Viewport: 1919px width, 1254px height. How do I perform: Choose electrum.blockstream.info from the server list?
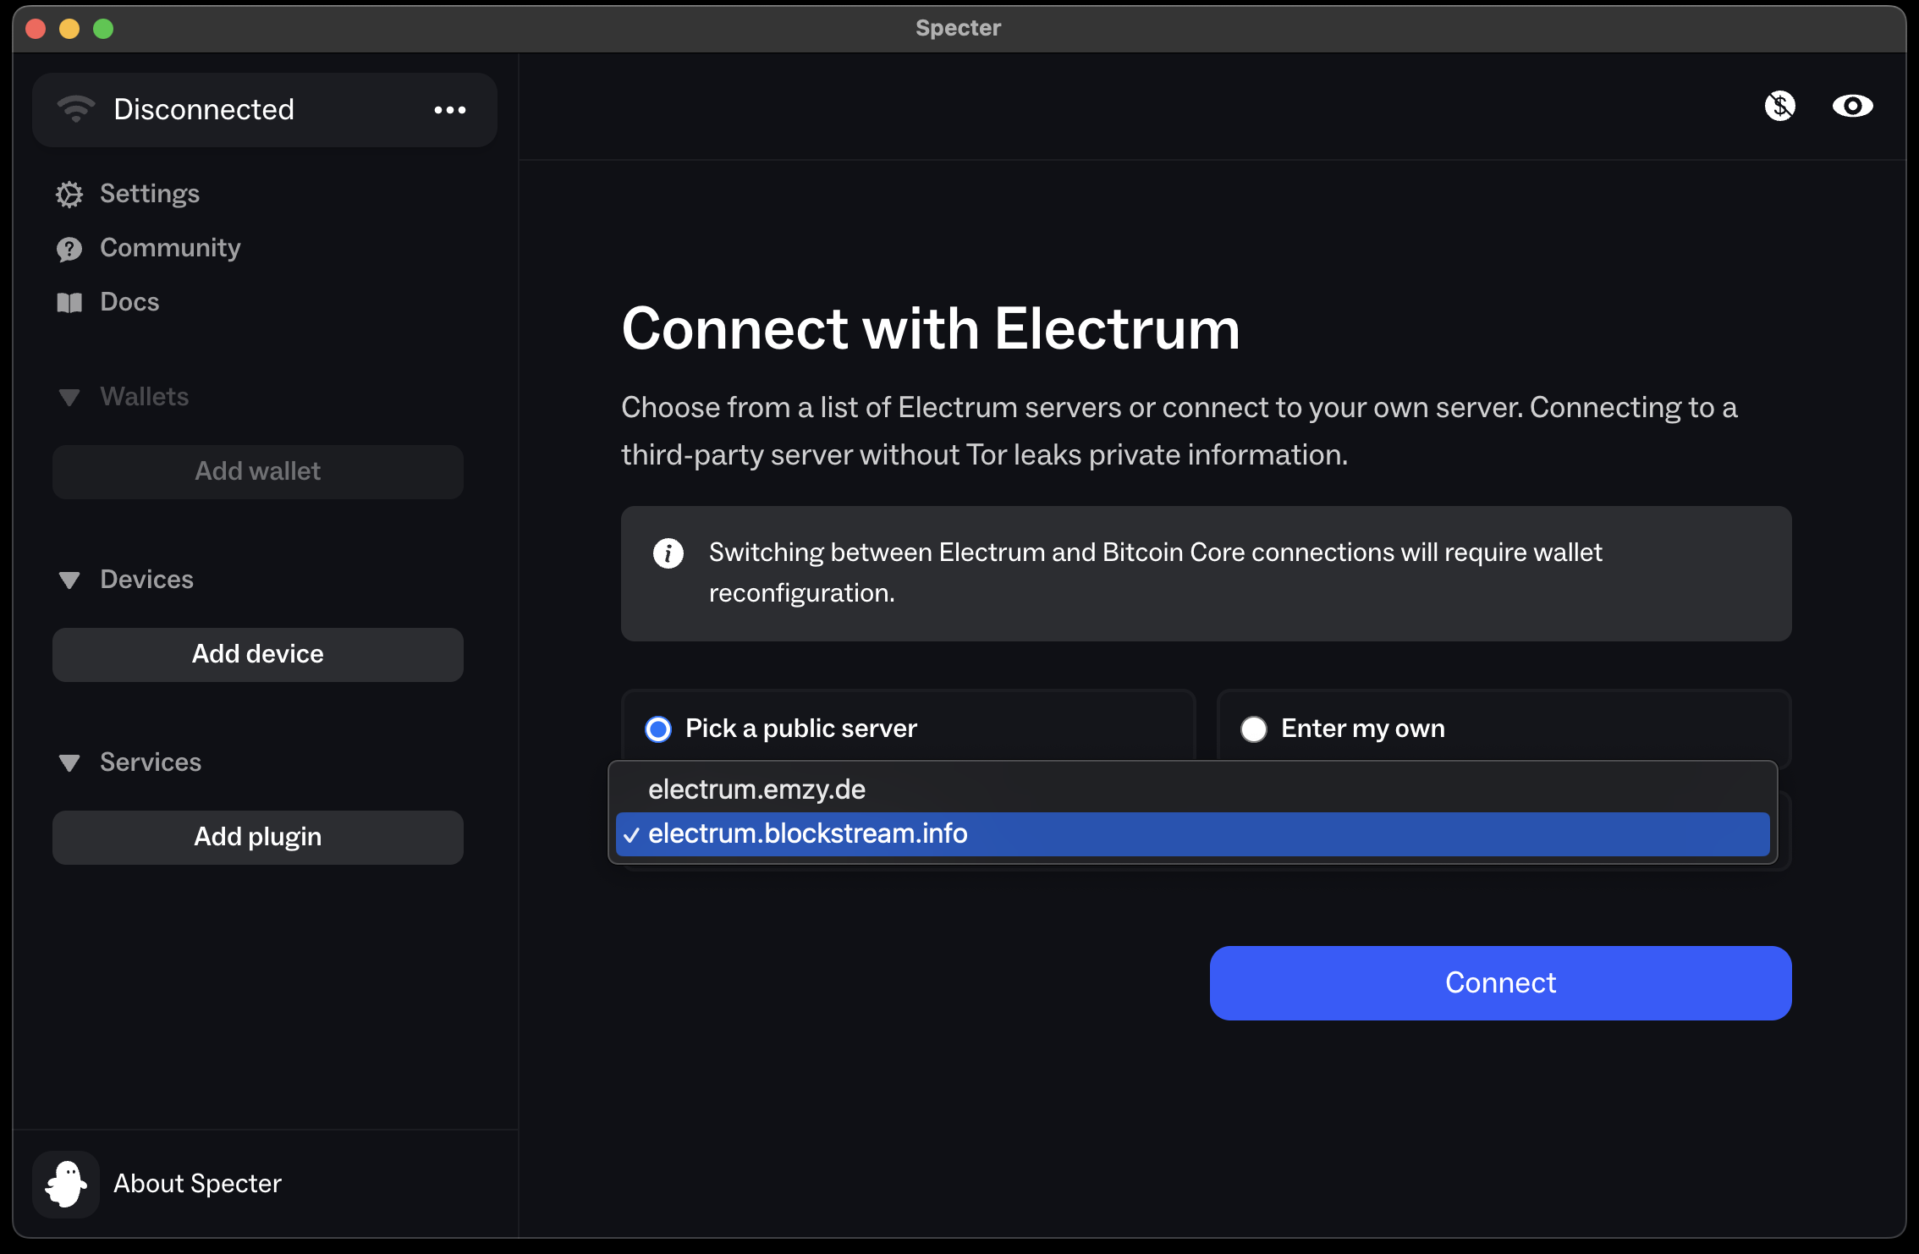tap(807, 834)
